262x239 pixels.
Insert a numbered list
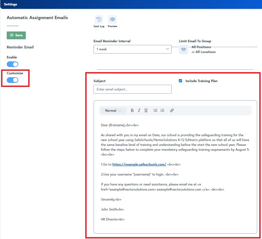162,110
